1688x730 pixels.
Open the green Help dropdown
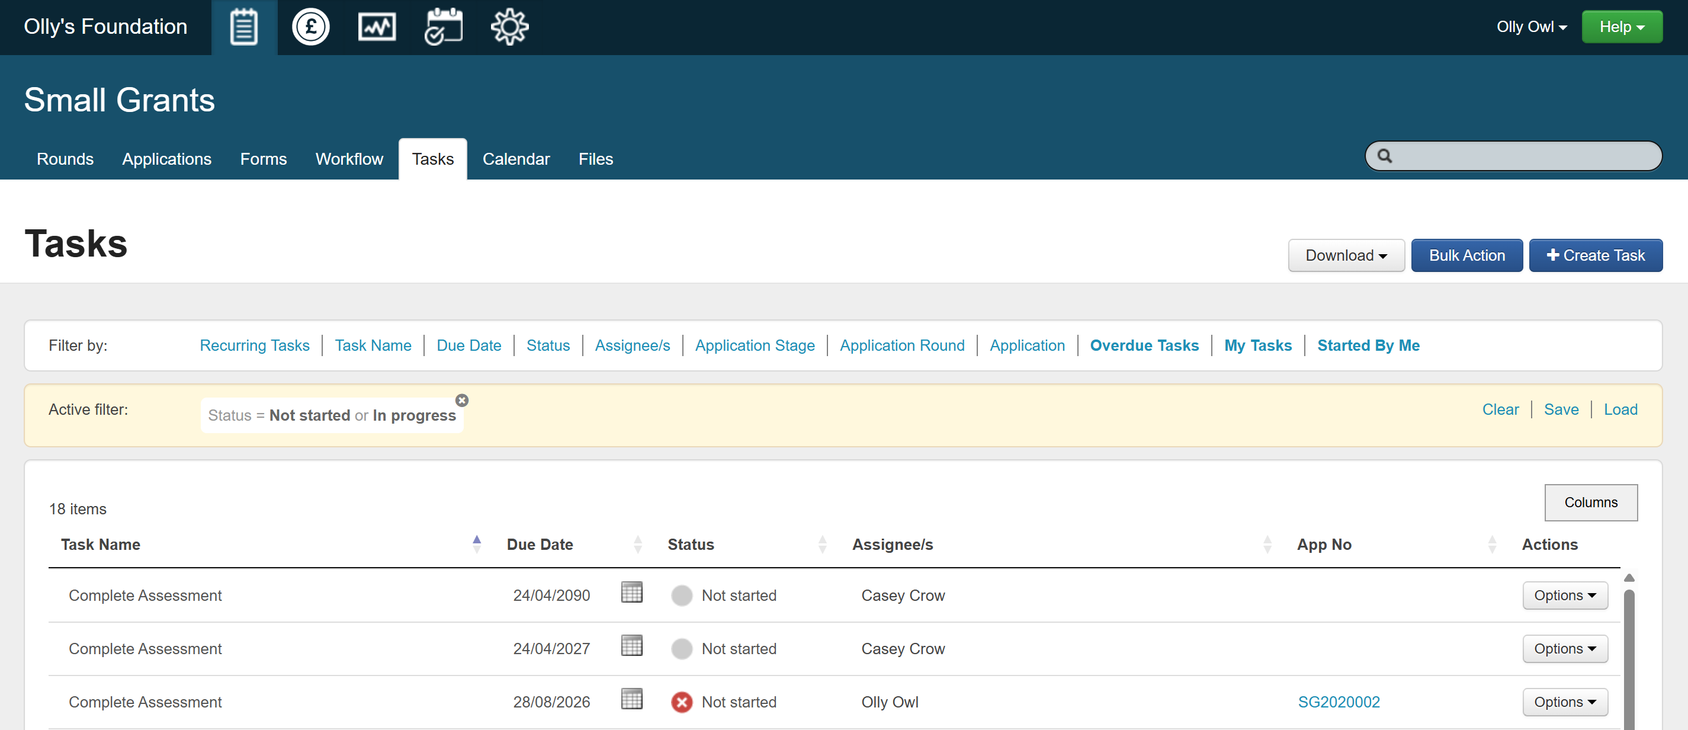click(x=1622, y=27)
